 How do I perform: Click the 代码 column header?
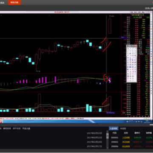[x=114, y=133]
